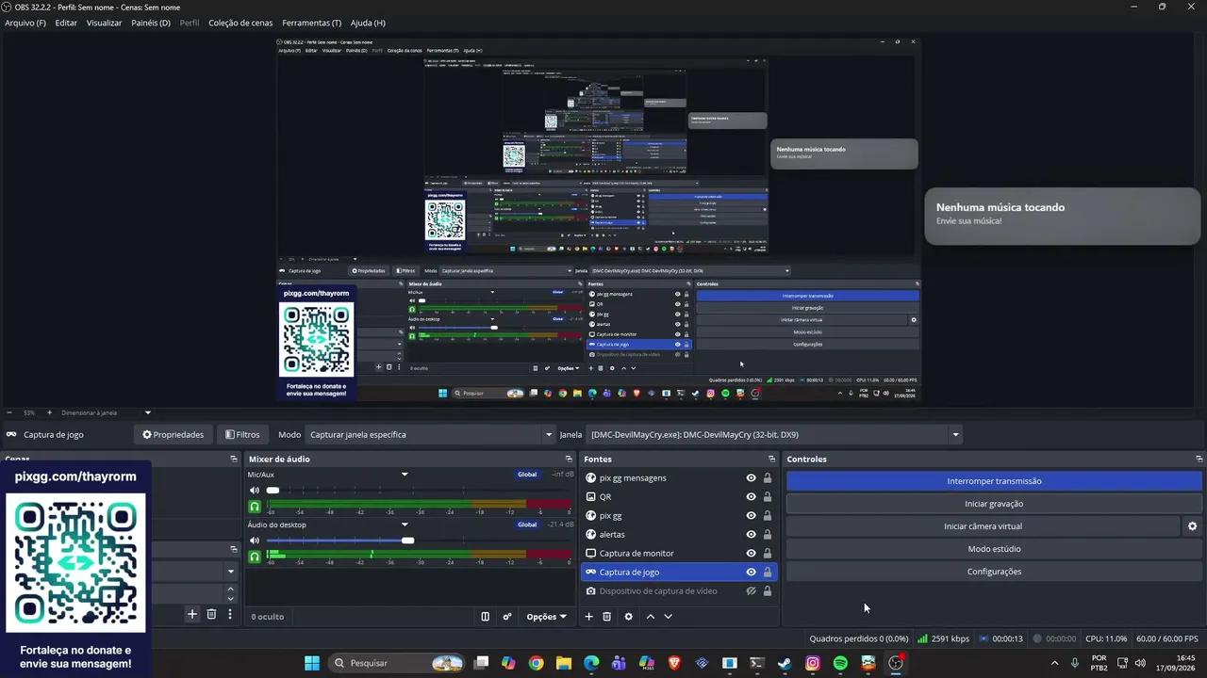The width and height of the screenshot is (1207, 678).
Task: Open Dimensionar à janela scaling dropdown
Action: click(x=106, y=412)
